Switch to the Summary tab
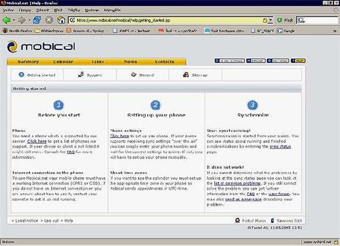This screenshot has width=340, height=246. [28, 62]
